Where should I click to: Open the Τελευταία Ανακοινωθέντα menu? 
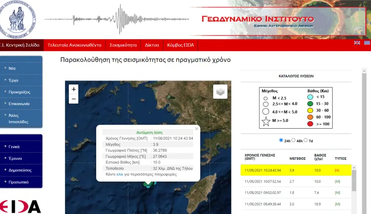pyautogui.click(x=74, y=45)
